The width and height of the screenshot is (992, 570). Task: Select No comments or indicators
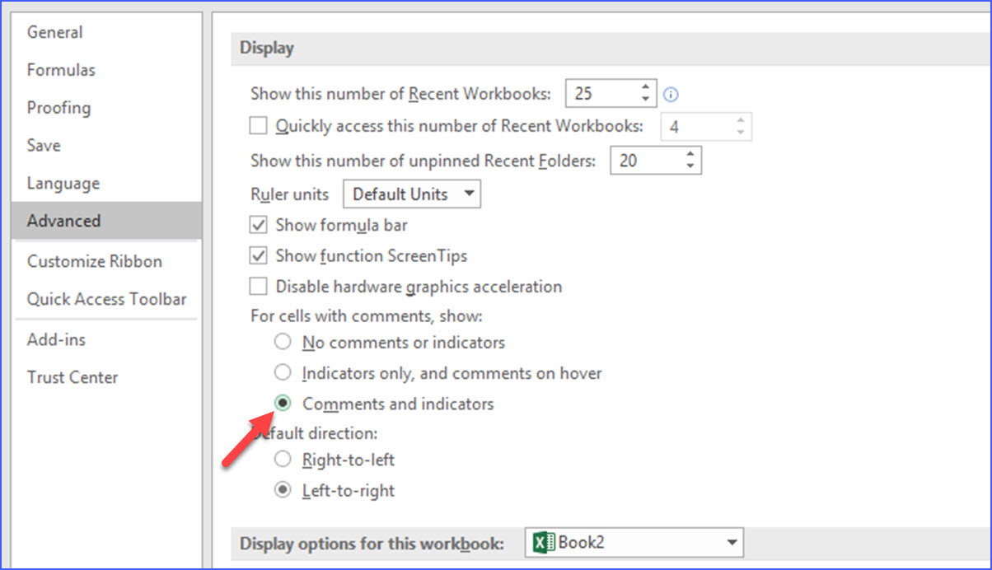click(x=283, y=341)
